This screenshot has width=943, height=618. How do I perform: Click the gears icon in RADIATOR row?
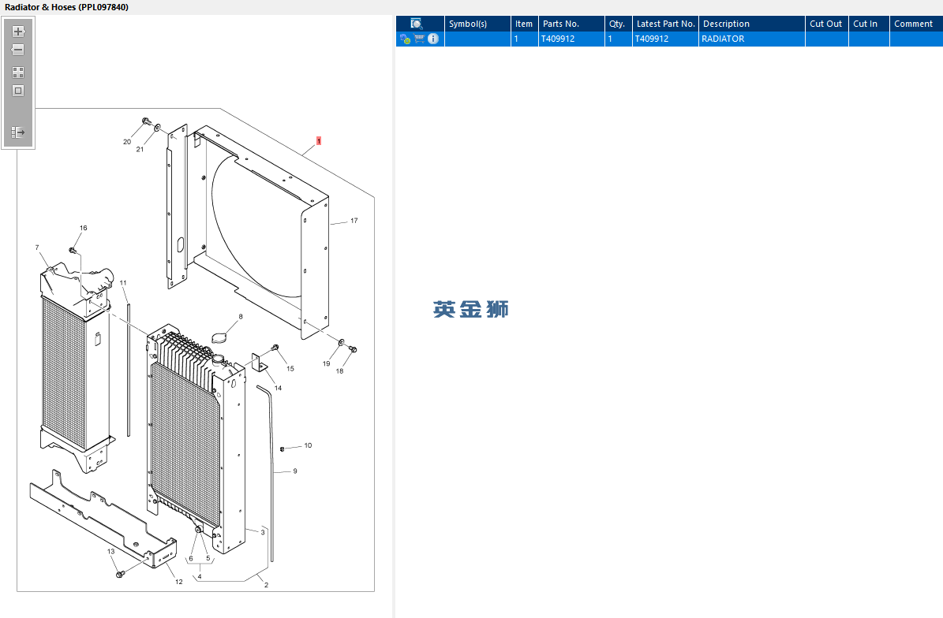pos(405,39)
